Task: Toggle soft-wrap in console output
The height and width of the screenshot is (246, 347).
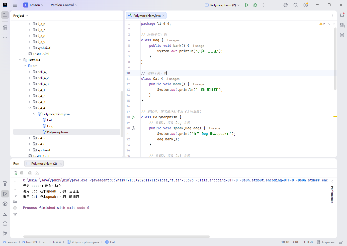Action: coord(15,195)
